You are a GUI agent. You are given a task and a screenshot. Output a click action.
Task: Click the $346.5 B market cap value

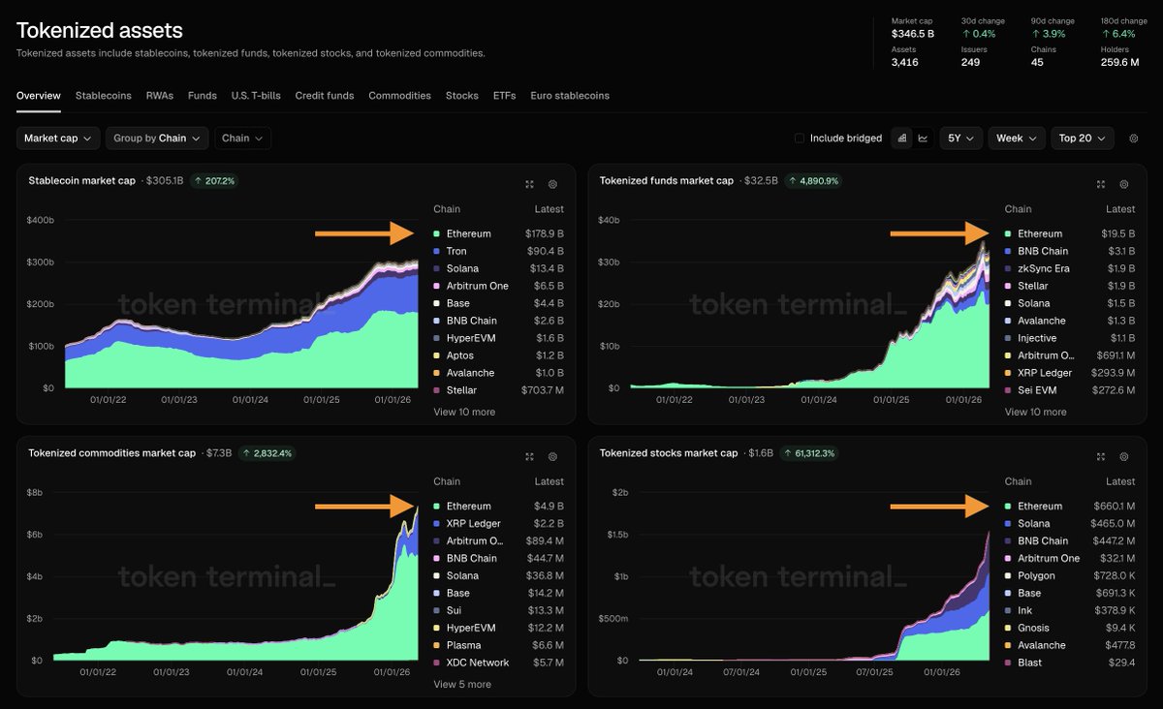tap(913, 34)
